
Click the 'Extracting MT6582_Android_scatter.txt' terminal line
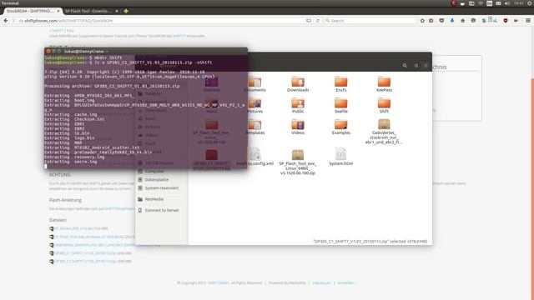[x=92, y=147]
